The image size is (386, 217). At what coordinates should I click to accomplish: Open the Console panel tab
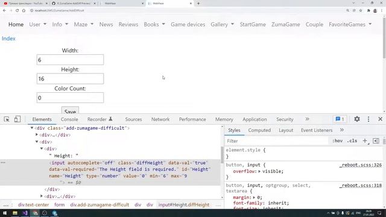click(x=69, y=119)
